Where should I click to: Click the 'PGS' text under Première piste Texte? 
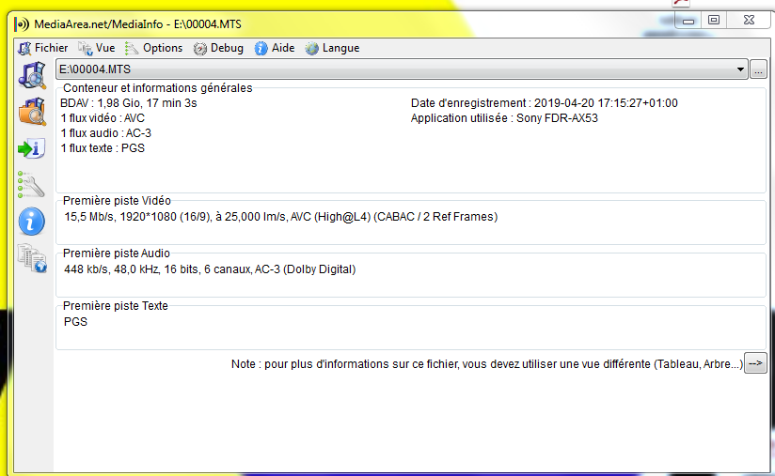click(x=75, y=322)
